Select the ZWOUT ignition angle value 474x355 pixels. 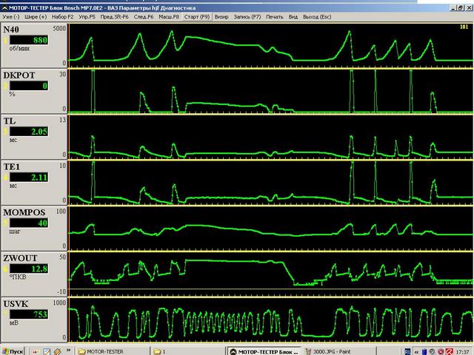(32, 268)
